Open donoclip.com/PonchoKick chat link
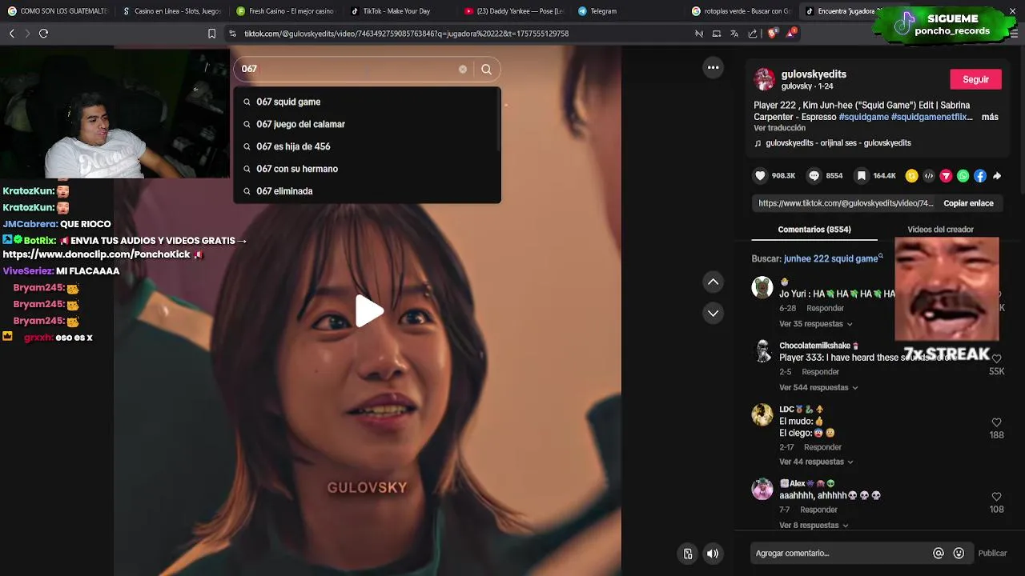The image size is (1025, 576). tap(96, 254)
